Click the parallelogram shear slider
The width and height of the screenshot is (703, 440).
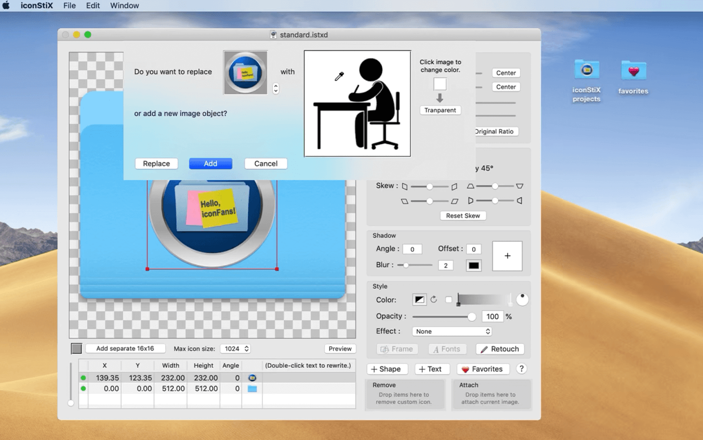pyautogui.click(x=429, y=201)
